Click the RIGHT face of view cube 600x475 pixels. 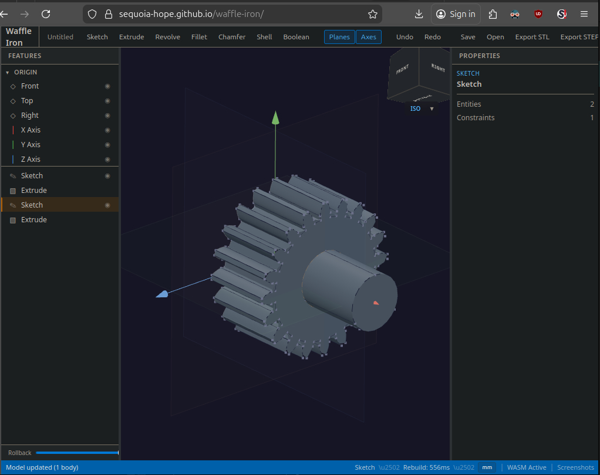(x=437, y=68)
